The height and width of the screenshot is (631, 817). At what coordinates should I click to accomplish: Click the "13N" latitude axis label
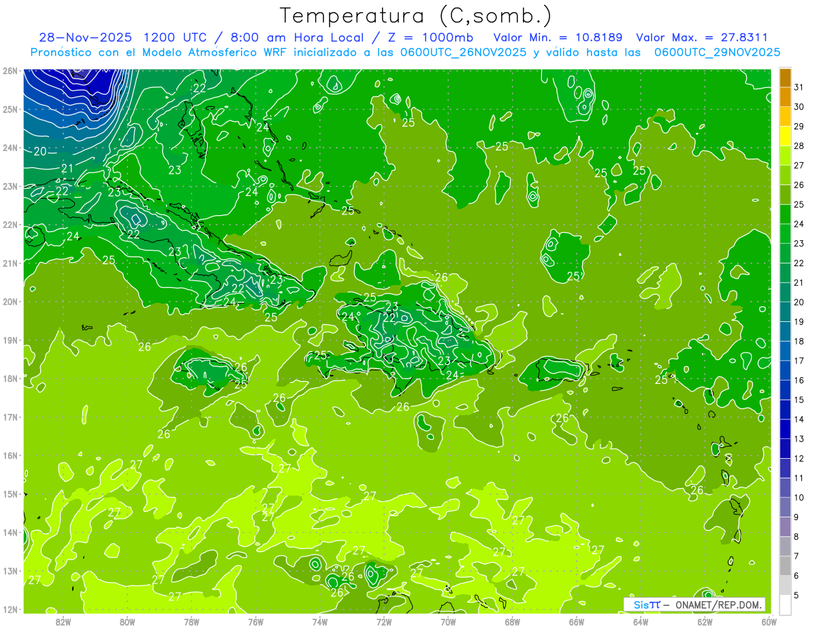click(10, 570)
